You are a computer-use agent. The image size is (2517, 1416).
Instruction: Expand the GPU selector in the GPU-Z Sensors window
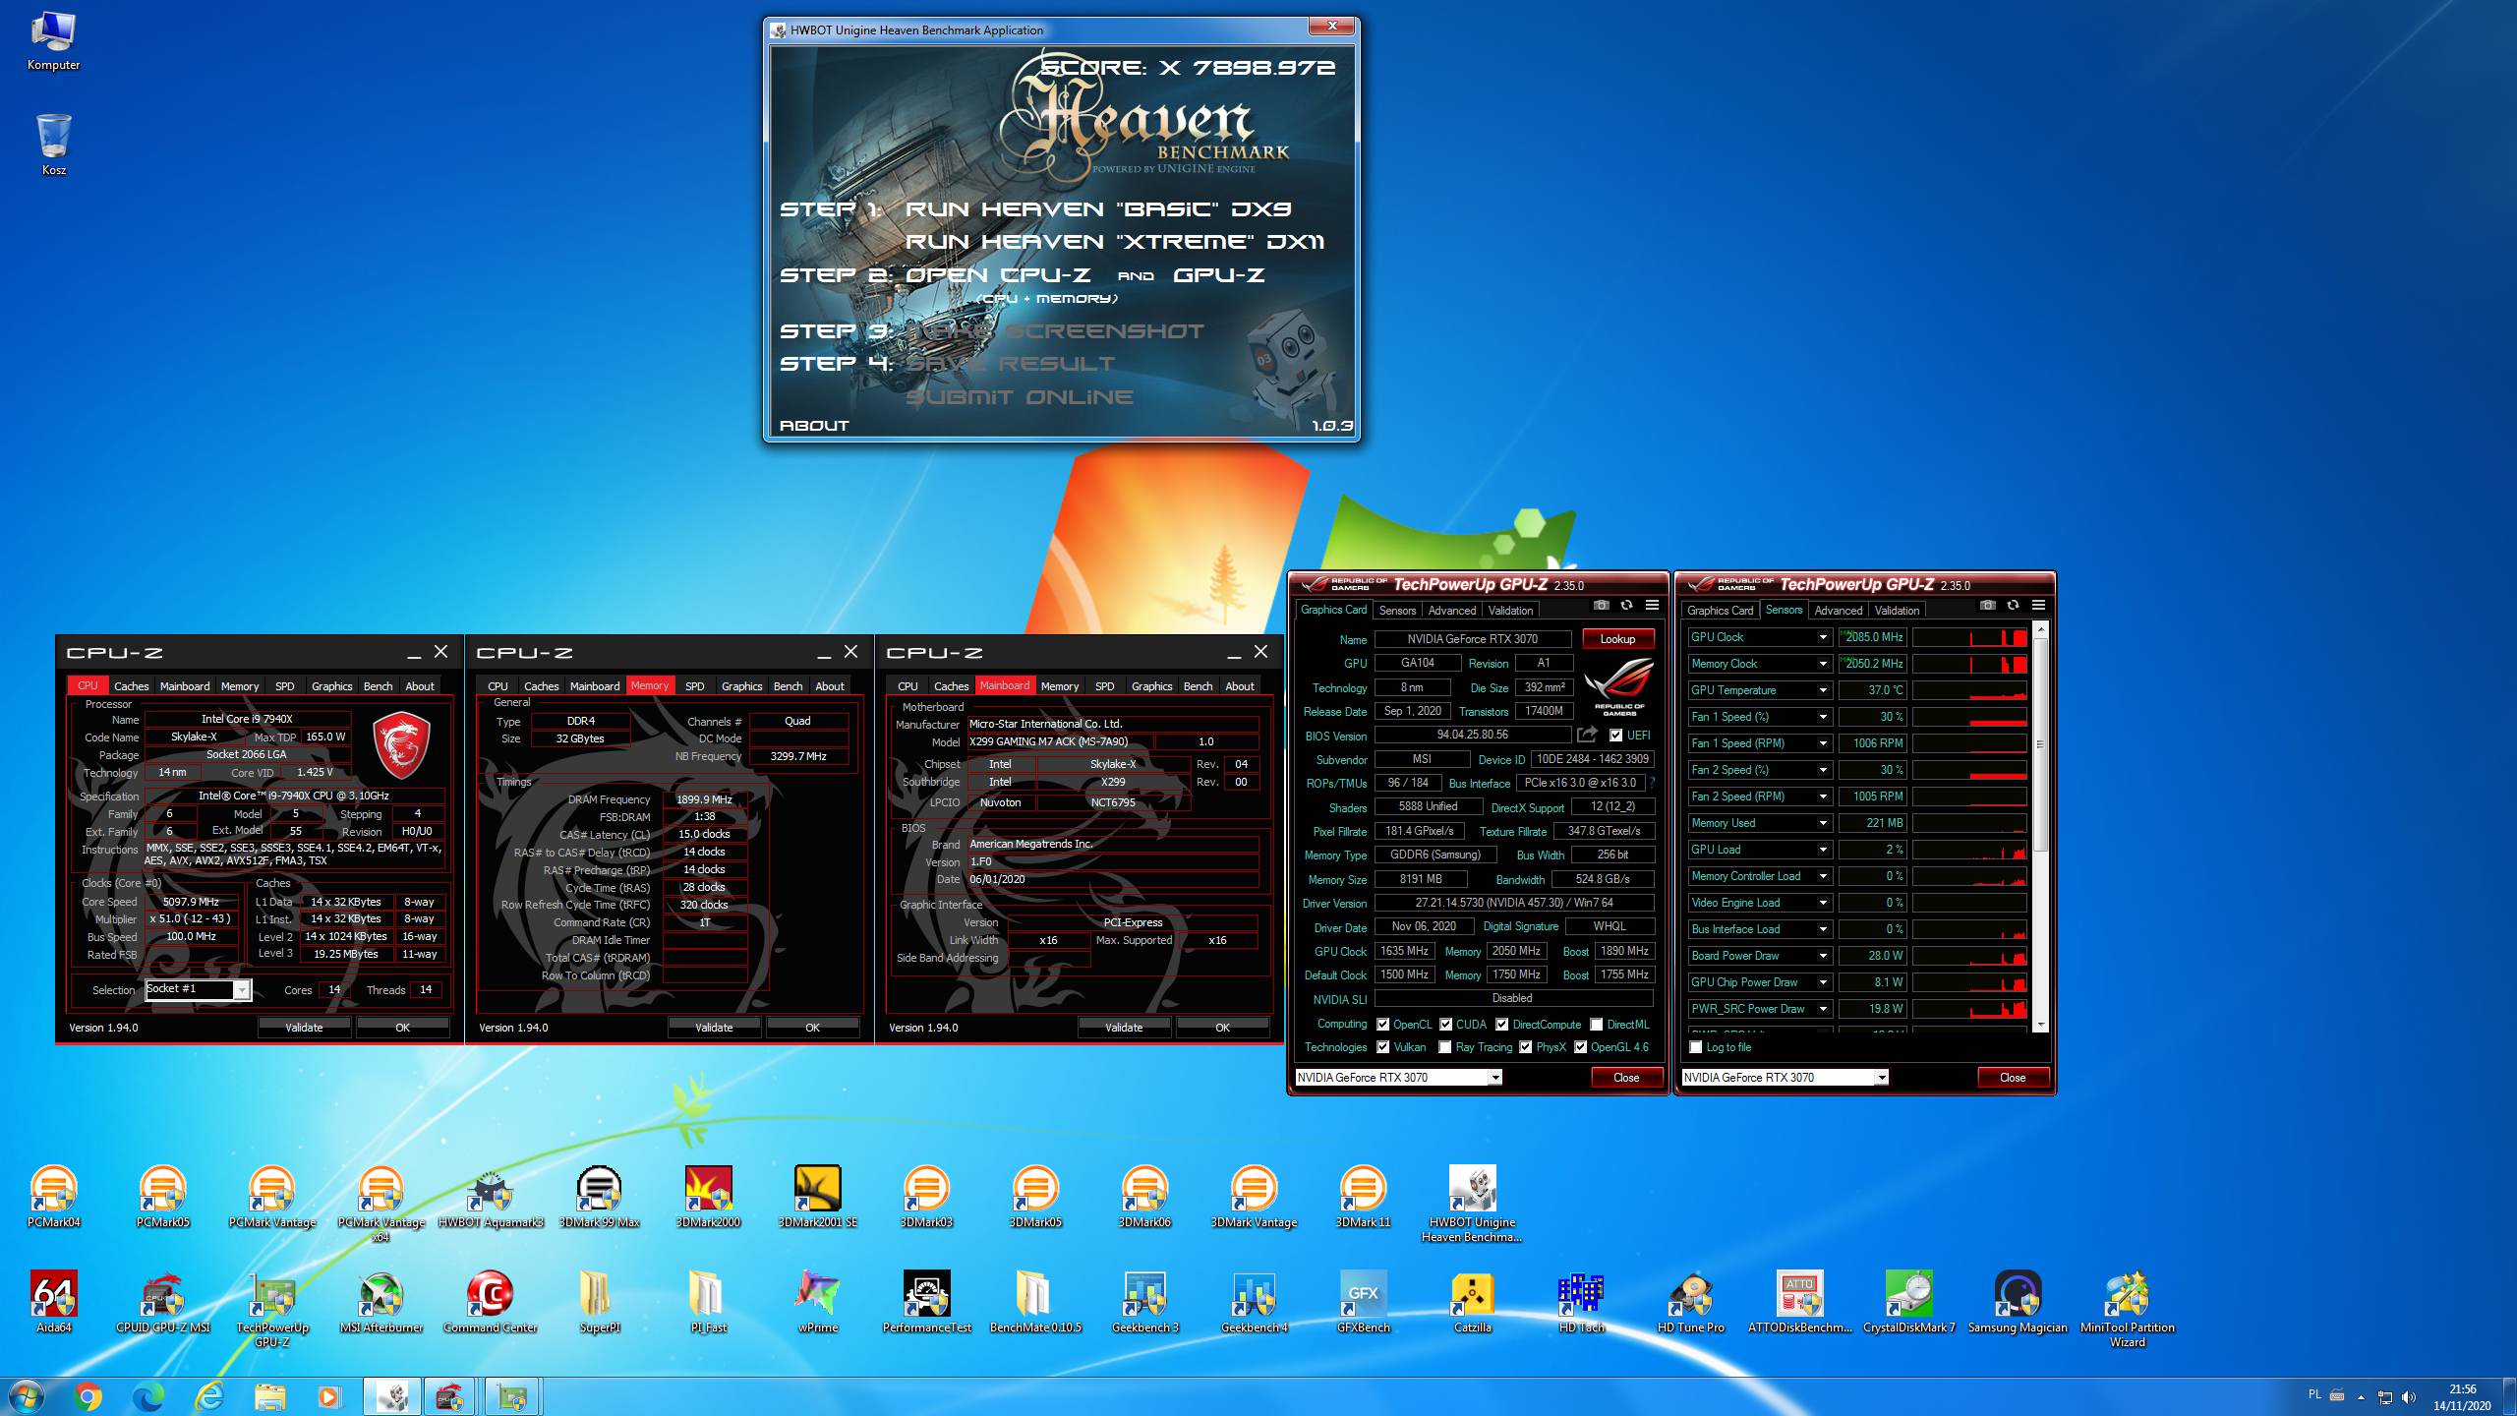[x=1881, y=1078]
